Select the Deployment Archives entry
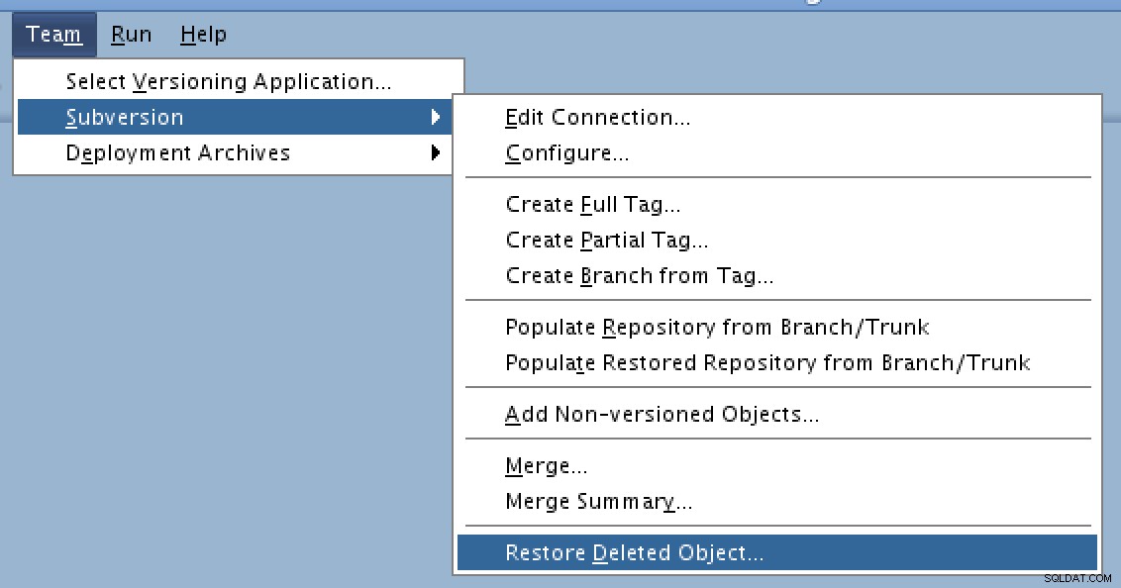 [x=235, y=152]
